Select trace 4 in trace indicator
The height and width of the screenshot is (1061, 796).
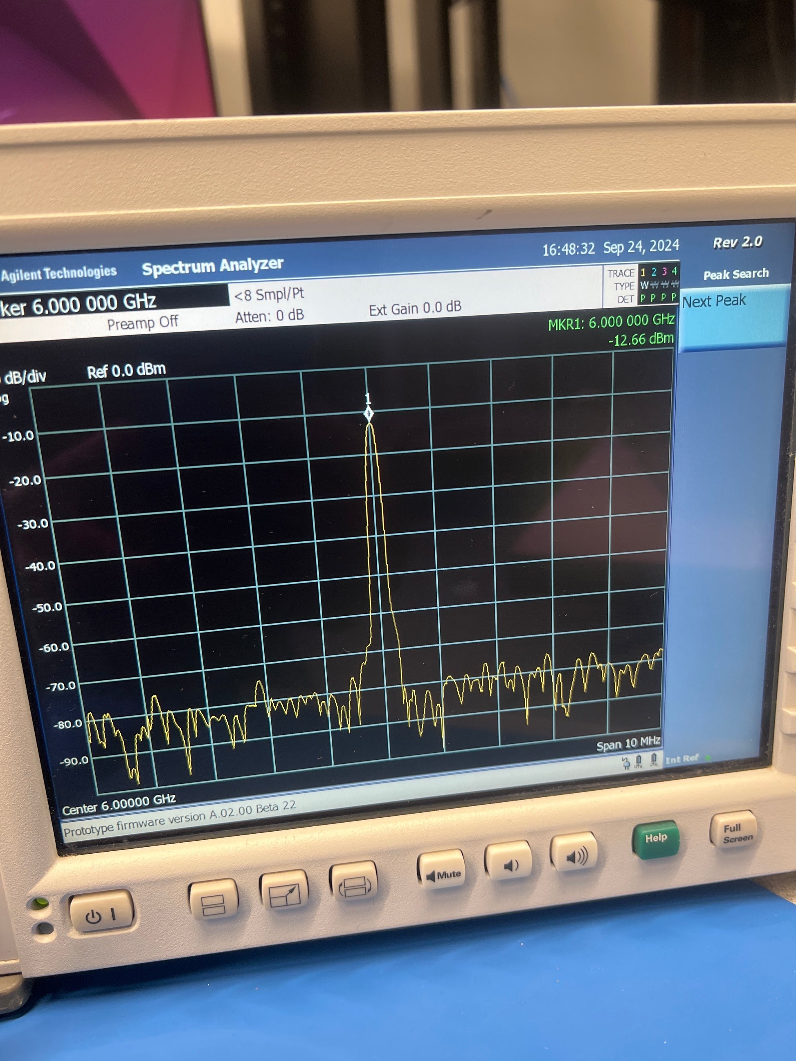pos(674,271)
